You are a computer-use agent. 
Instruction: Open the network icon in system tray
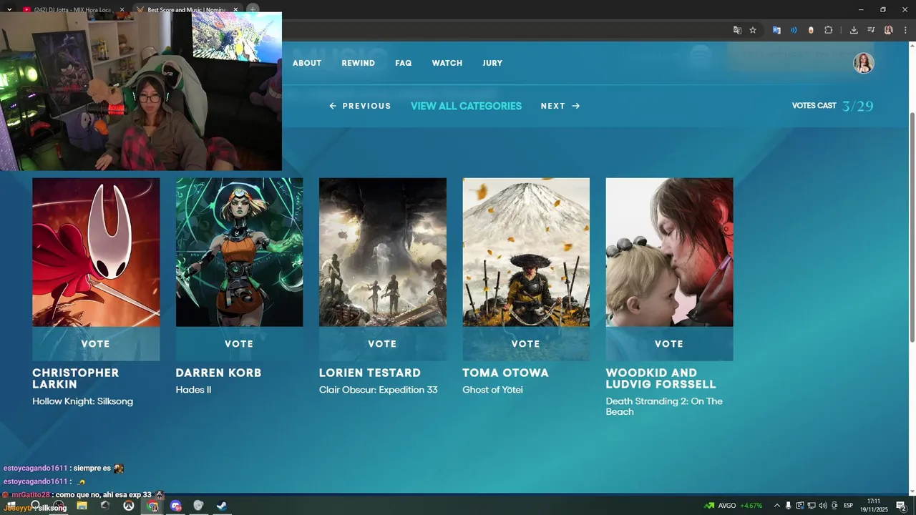click(811, 506)
